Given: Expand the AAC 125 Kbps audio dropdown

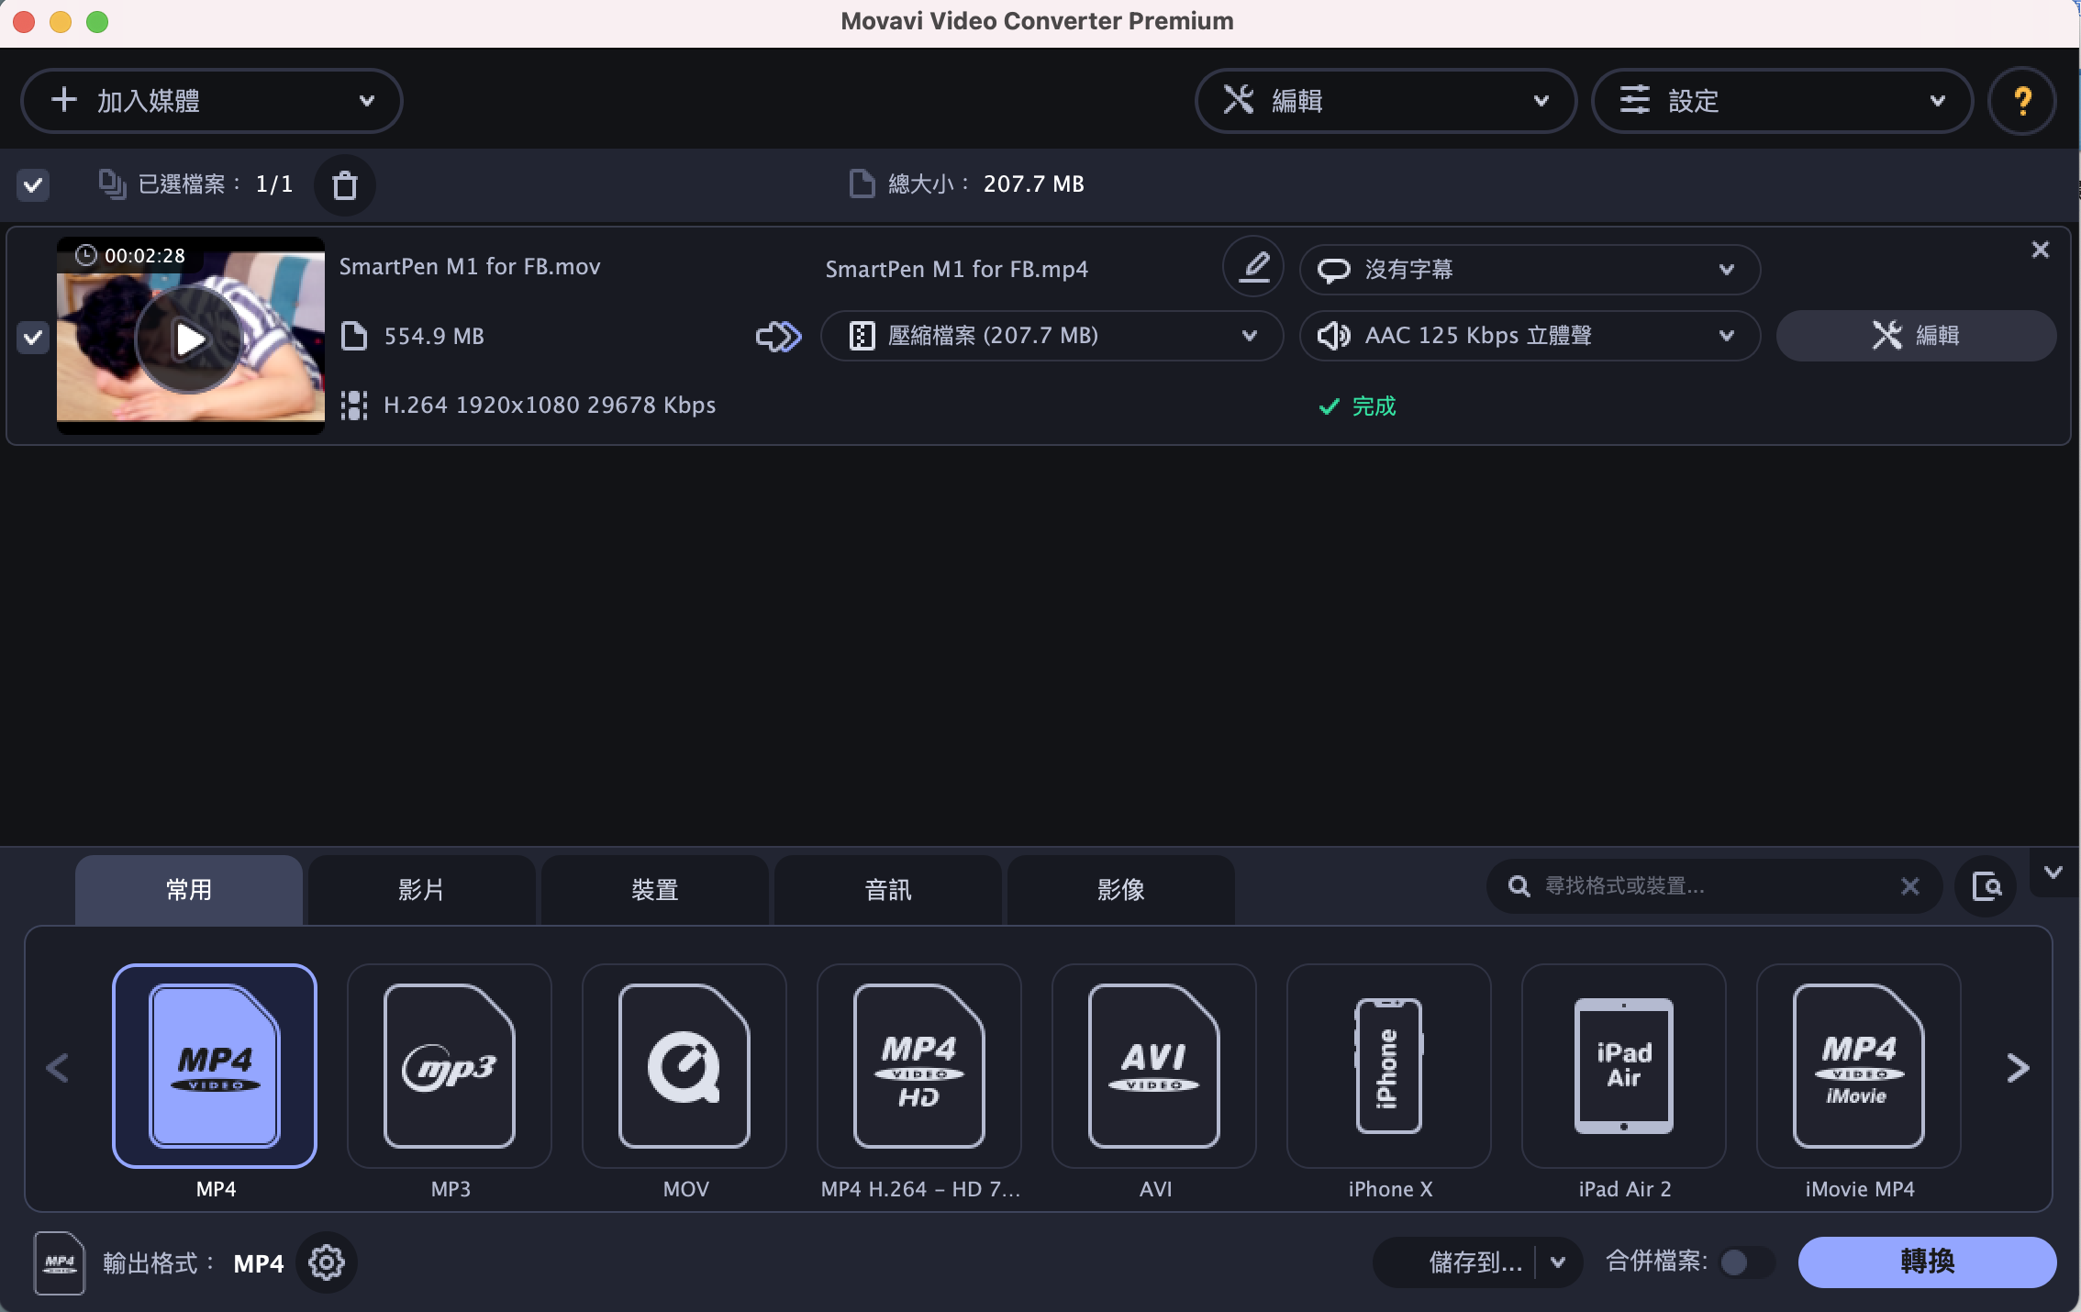Looking at the screenshot, I should pyautogui.click(x=1529, y=336).
